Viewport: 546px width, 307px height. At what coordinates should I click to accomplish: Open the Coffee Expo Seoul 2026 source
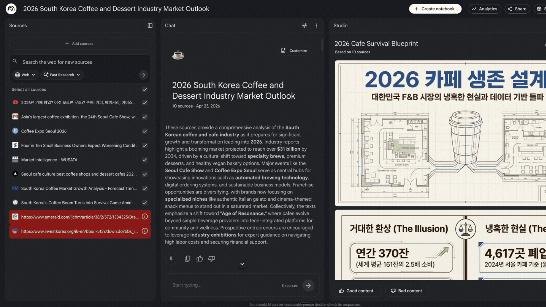coord(44,131)
